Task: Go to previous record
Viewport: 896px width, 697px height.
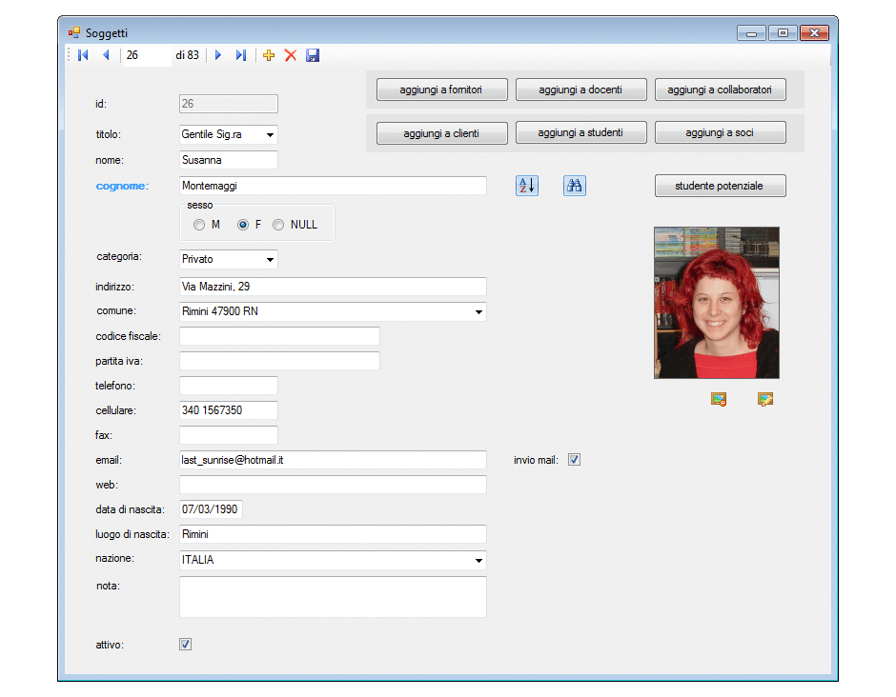Action: [106, 55]
